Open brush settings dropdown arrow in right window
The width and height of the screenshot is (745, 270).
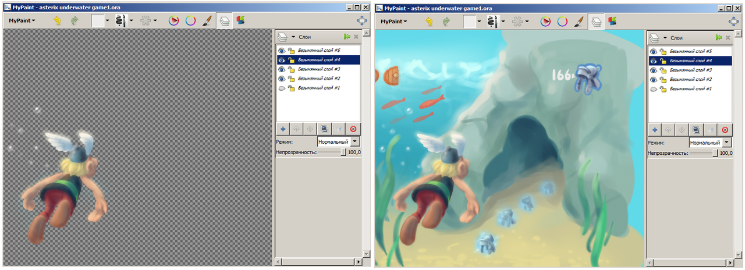[527, 21]
